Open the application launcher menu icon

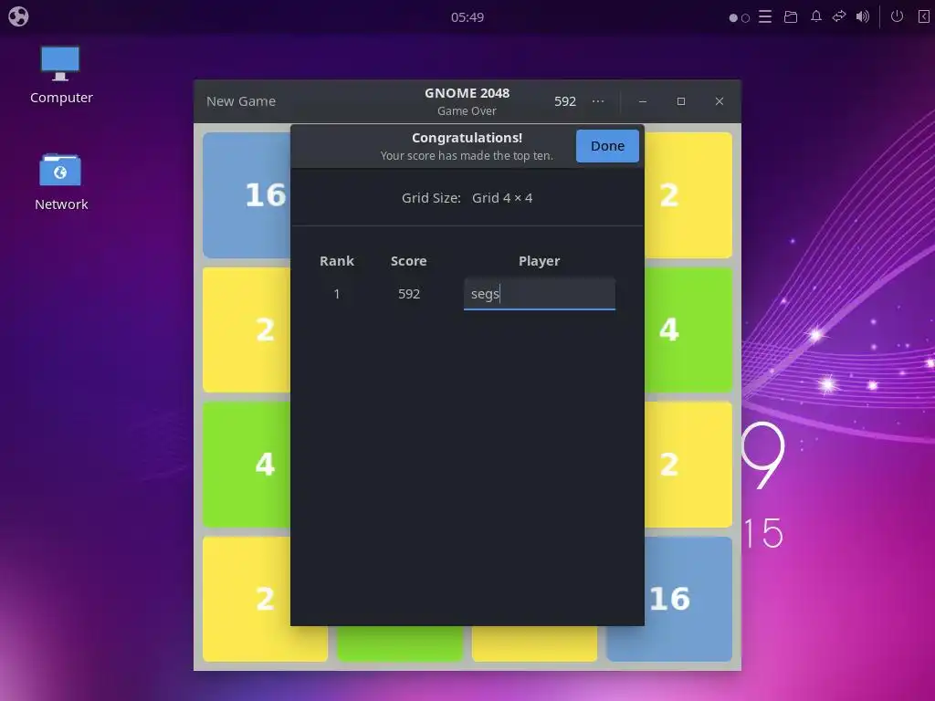(18, 16)
